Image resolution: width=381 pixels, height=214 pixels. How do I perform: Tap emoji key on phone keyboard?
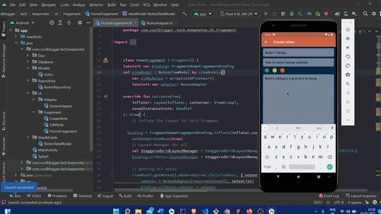tap(283, 167)
